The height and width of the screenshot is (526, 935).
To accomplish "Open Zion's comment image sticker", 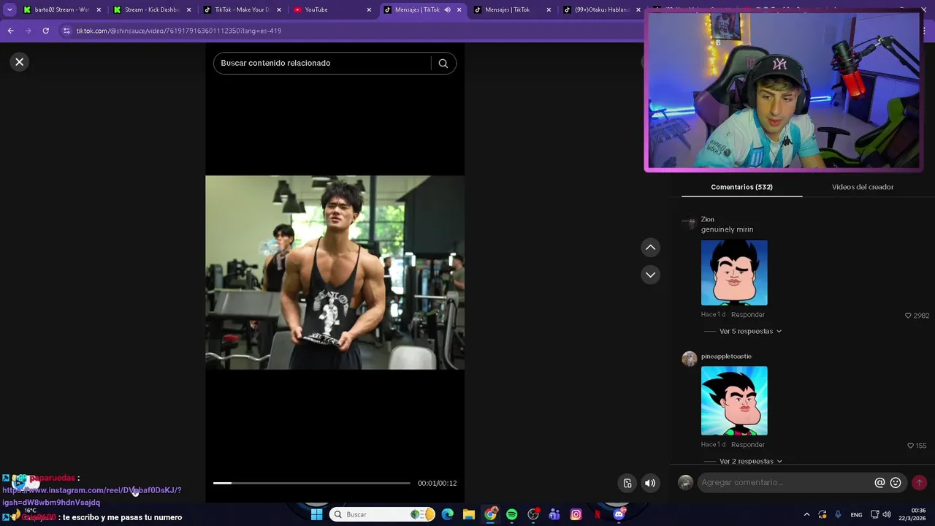I will (734, 272).
